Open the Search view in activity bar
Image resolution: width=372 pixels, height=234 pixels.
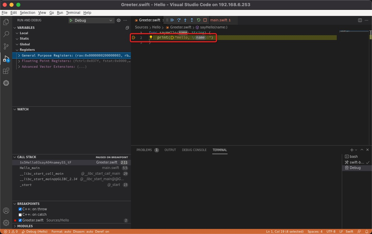pyautogui.click(x=6, y=34)
